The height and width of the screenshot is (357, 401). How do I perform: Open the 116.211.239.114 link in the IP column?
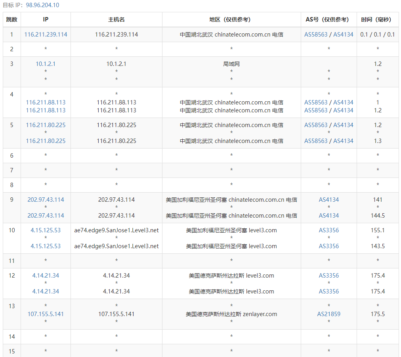pos(46,34)
